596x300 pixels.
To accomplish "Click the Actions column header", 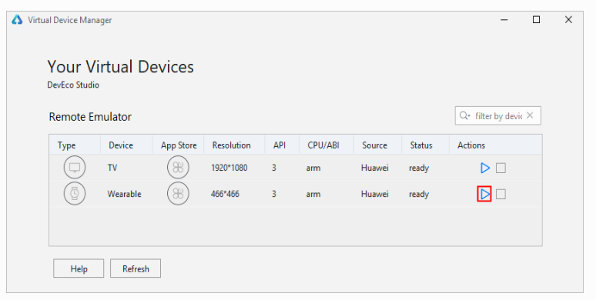I will click(x=495, y=145).
